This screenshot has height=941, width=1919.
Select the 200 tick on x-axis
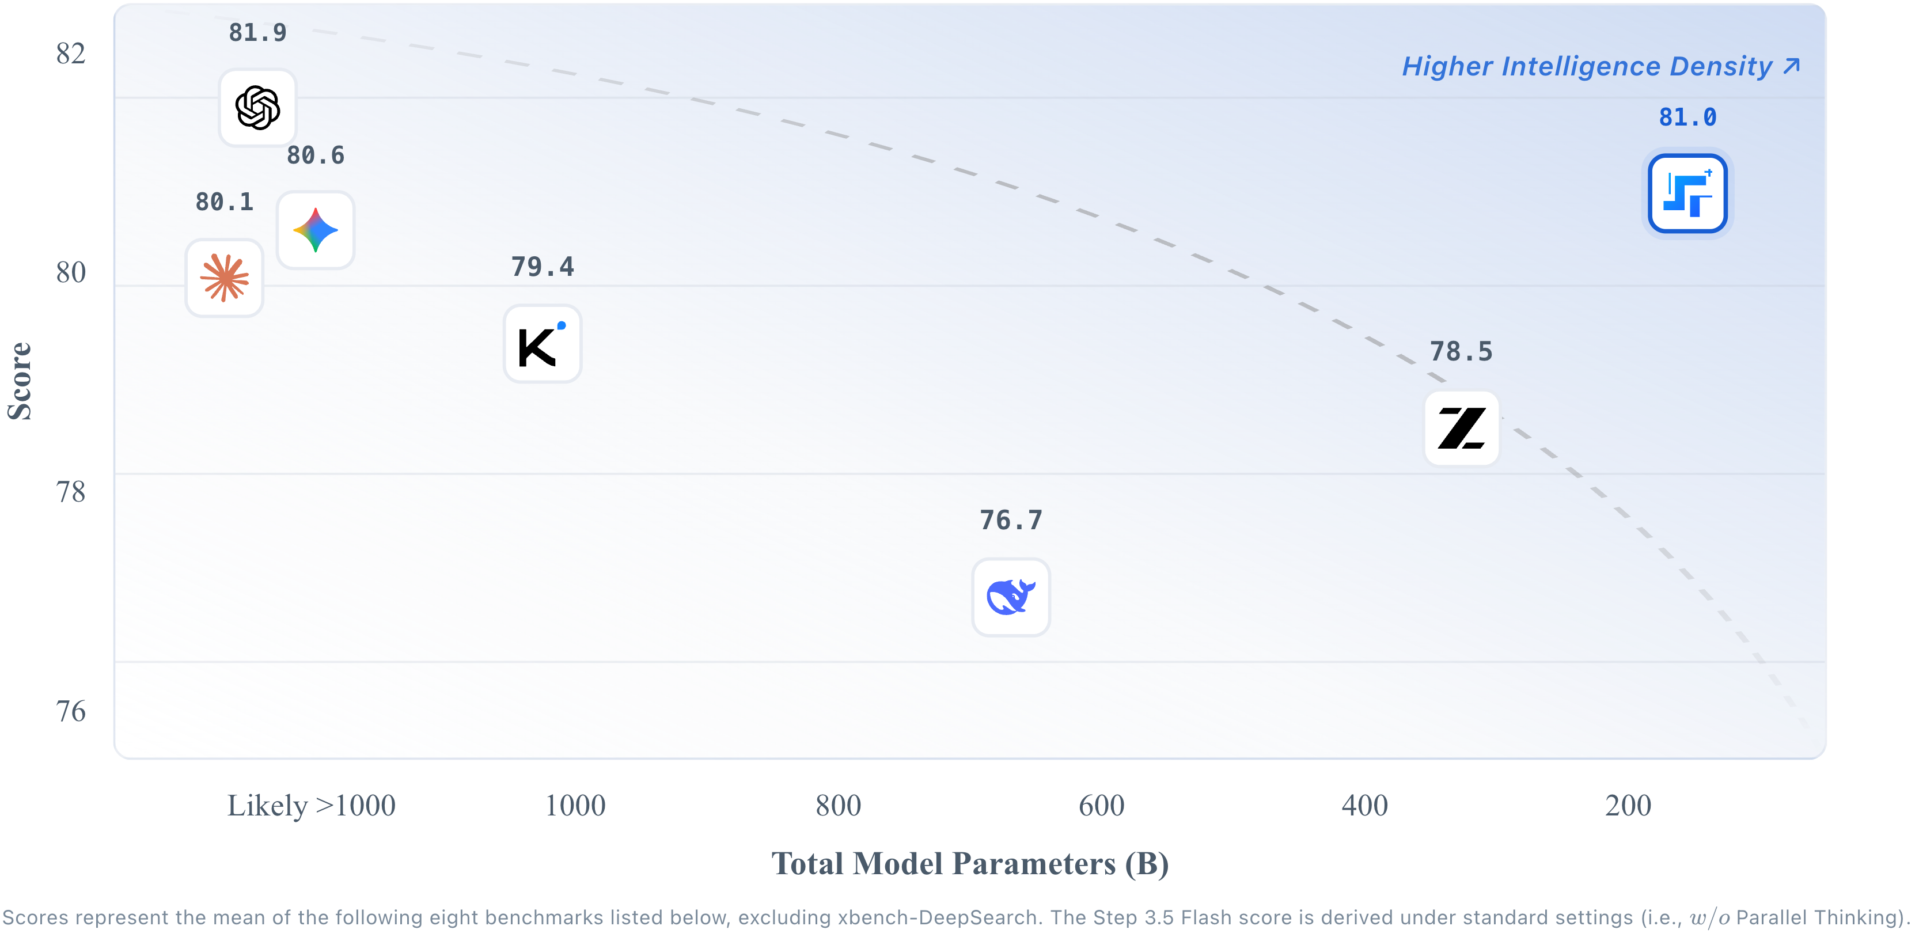[x=1628, y=806]
